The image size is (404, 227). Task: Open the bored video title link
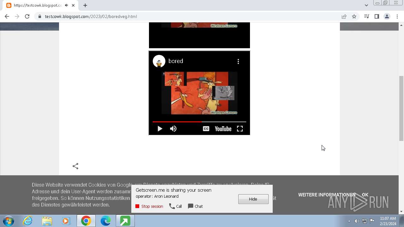pyautogui.click(x=176, y=61)
